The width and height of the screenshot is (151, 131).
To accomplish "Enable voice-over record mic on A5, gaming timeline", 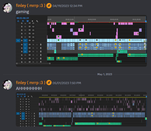I will [x=41, y=58].
